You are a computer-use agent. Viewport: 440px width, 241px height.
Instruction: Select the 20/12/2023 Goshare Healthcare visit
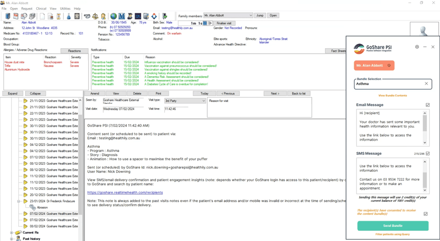(x=54, y=195)
